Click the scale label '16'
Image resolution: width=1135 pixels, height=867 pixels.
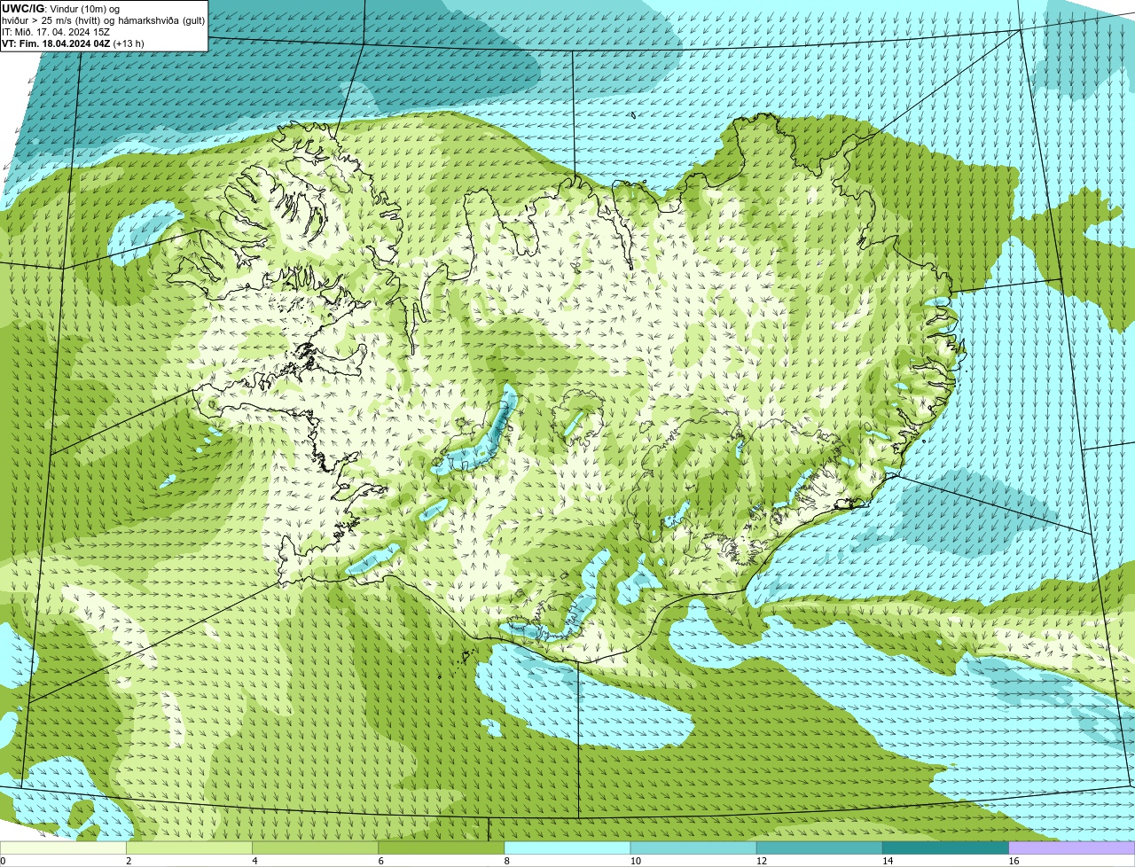[1013, 861]
